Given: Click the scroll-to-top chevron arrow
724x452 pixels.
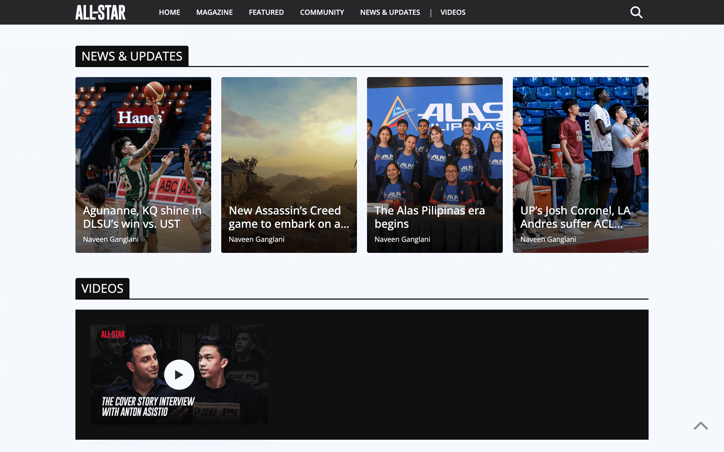Looking at the screenshot, I should pyautogui.click(x=701, y=426).
